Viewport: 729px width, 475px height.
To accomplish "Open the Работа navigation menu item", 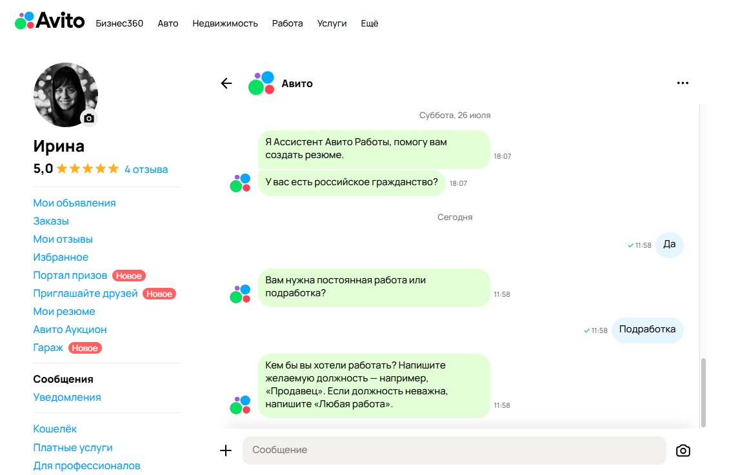I will pos(287,23).
